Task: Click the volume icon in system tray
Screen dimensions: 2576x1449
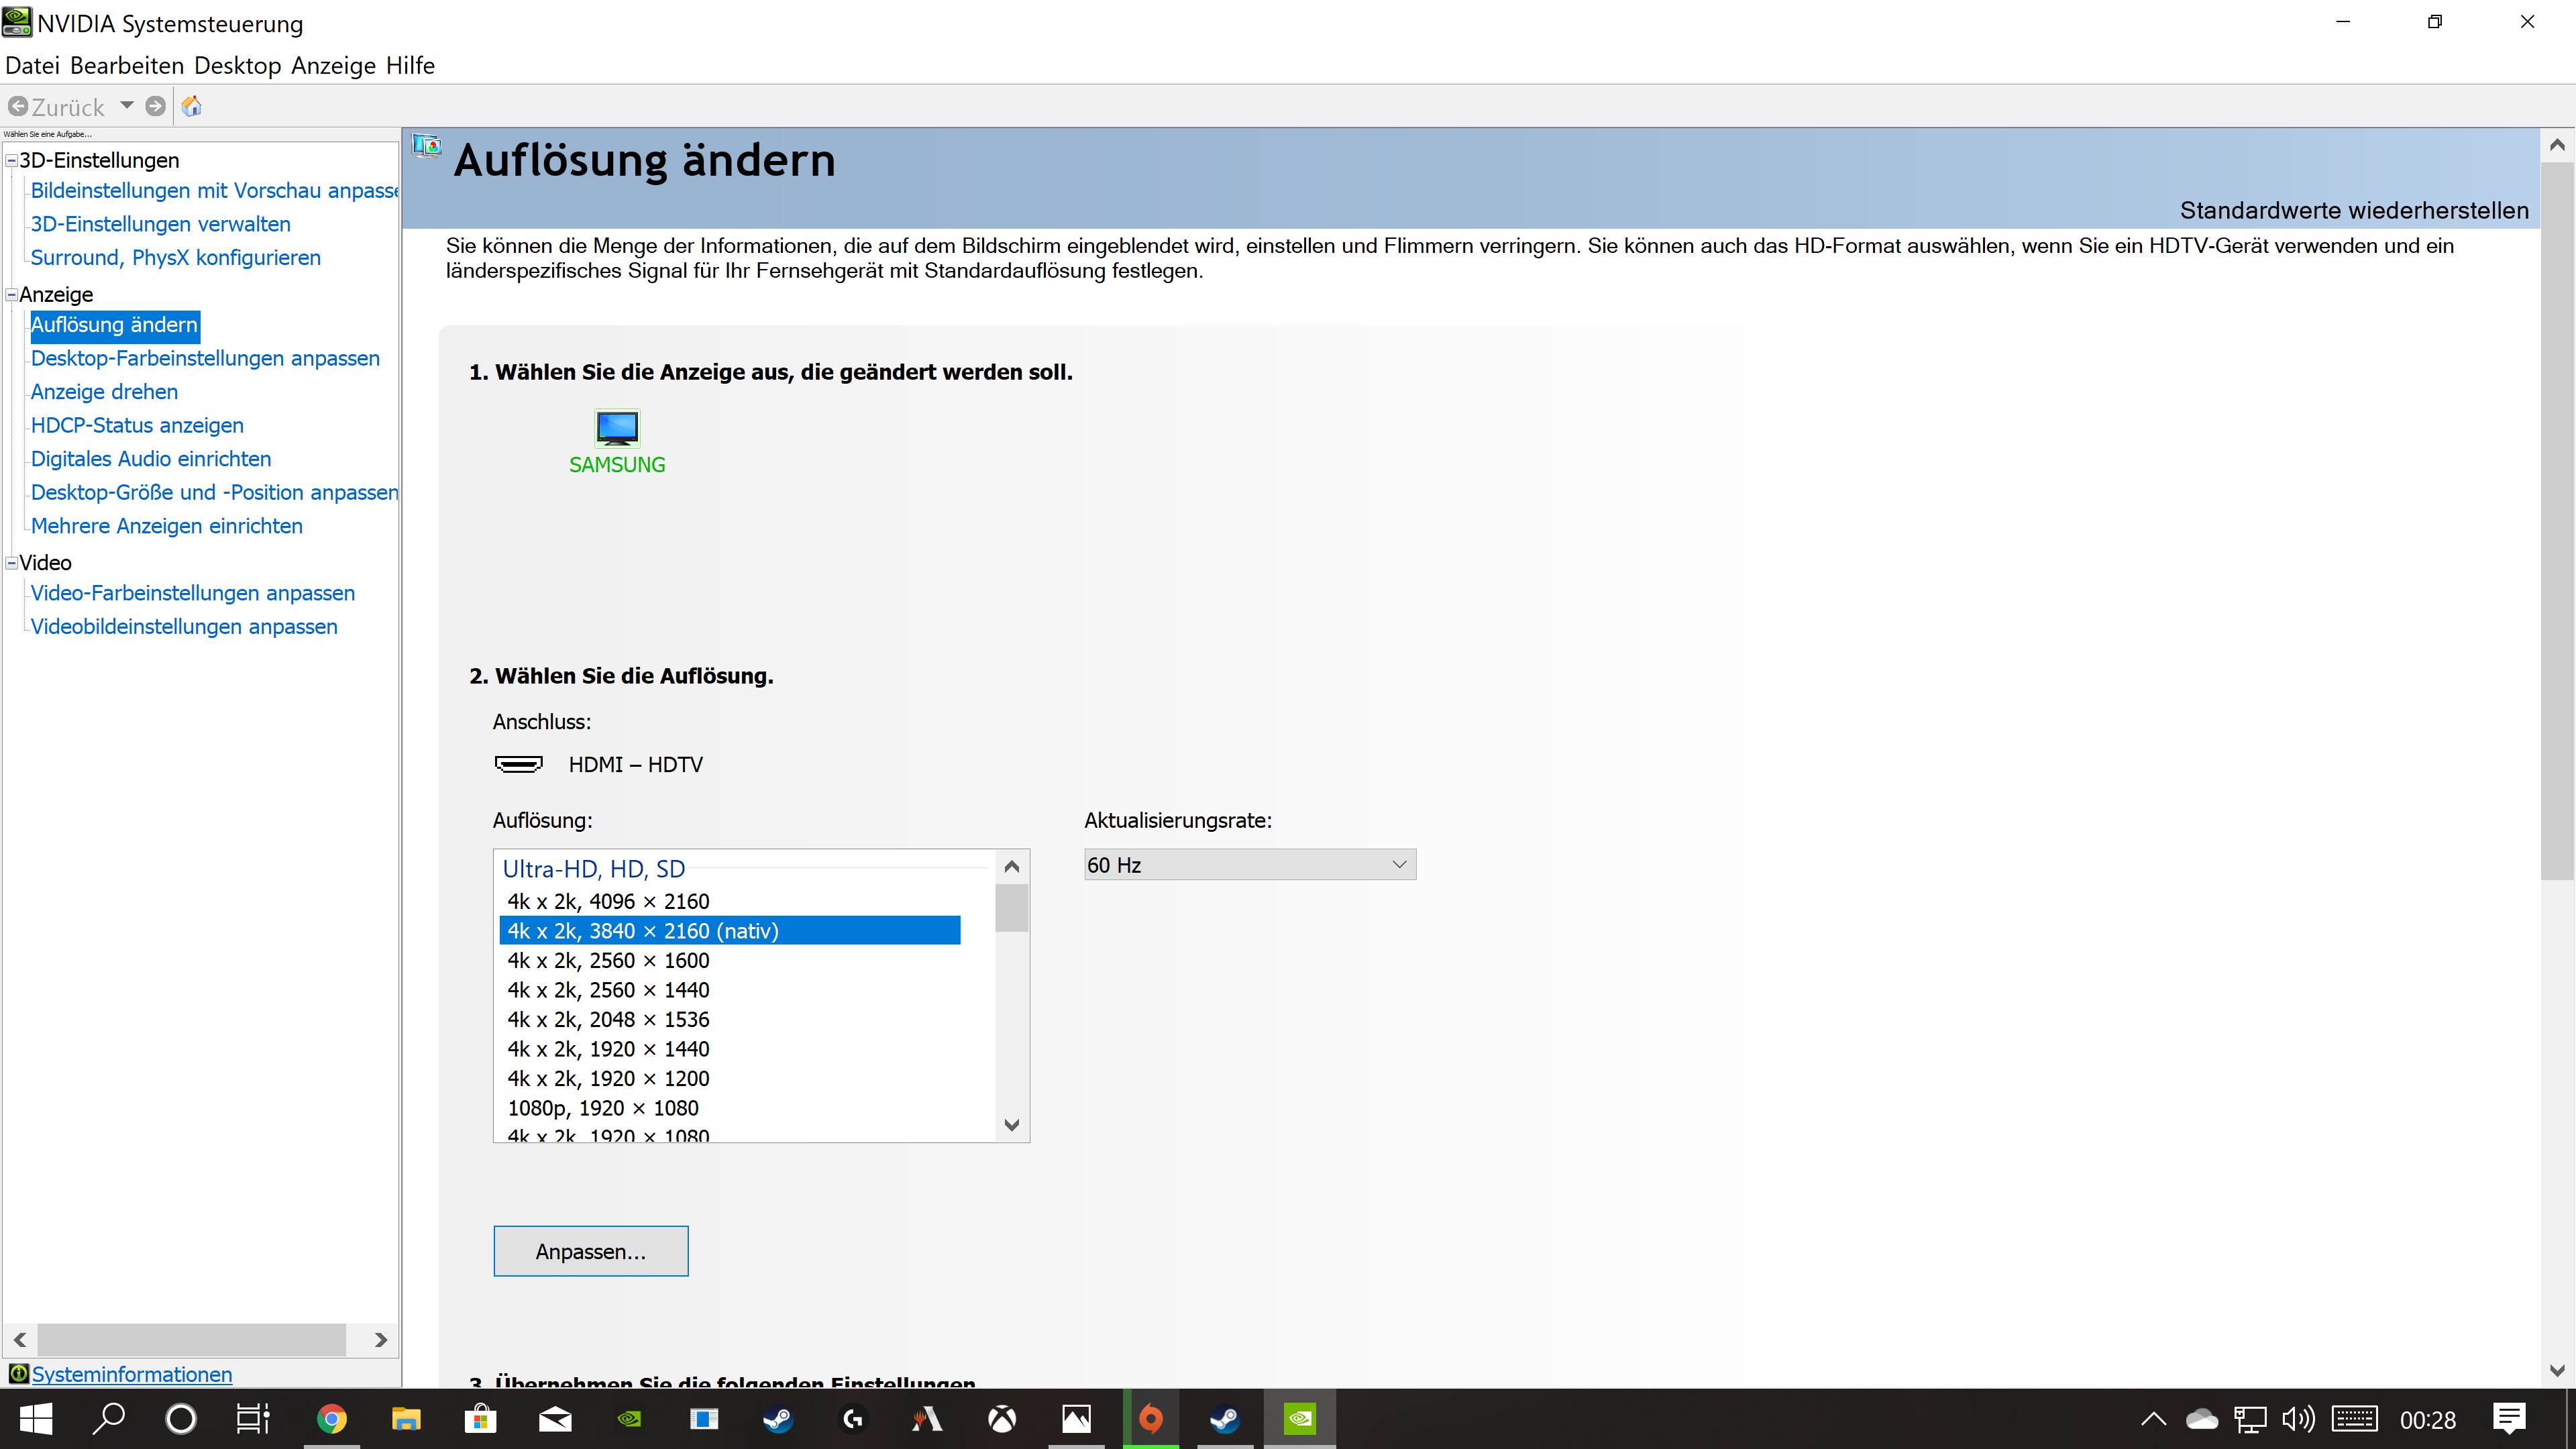Action: [2298, 1419]
